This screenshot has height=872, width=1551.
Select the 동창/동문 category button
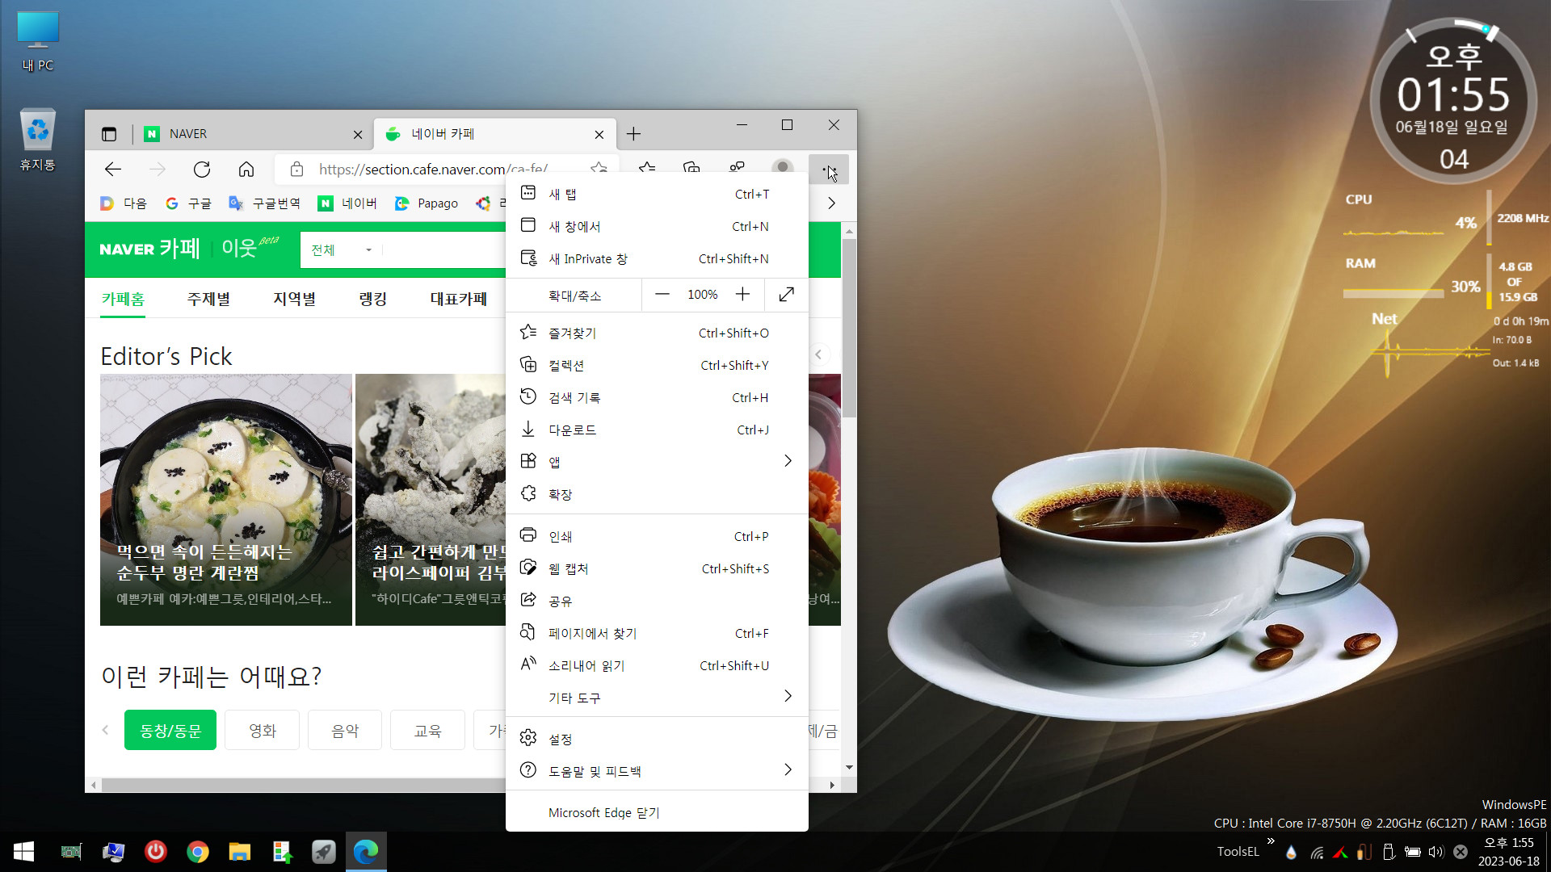pos(170,730)
